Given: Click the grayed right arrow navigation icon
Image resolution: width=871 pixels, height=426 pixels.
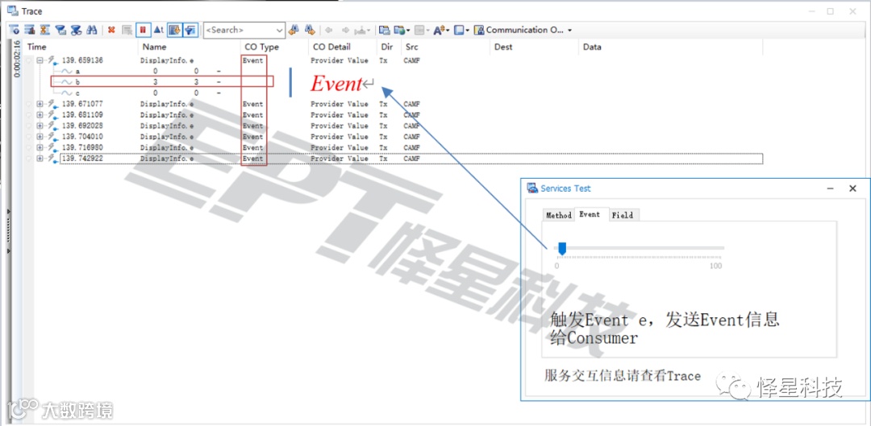Looking at the screenshot, I should coord(345,30).
